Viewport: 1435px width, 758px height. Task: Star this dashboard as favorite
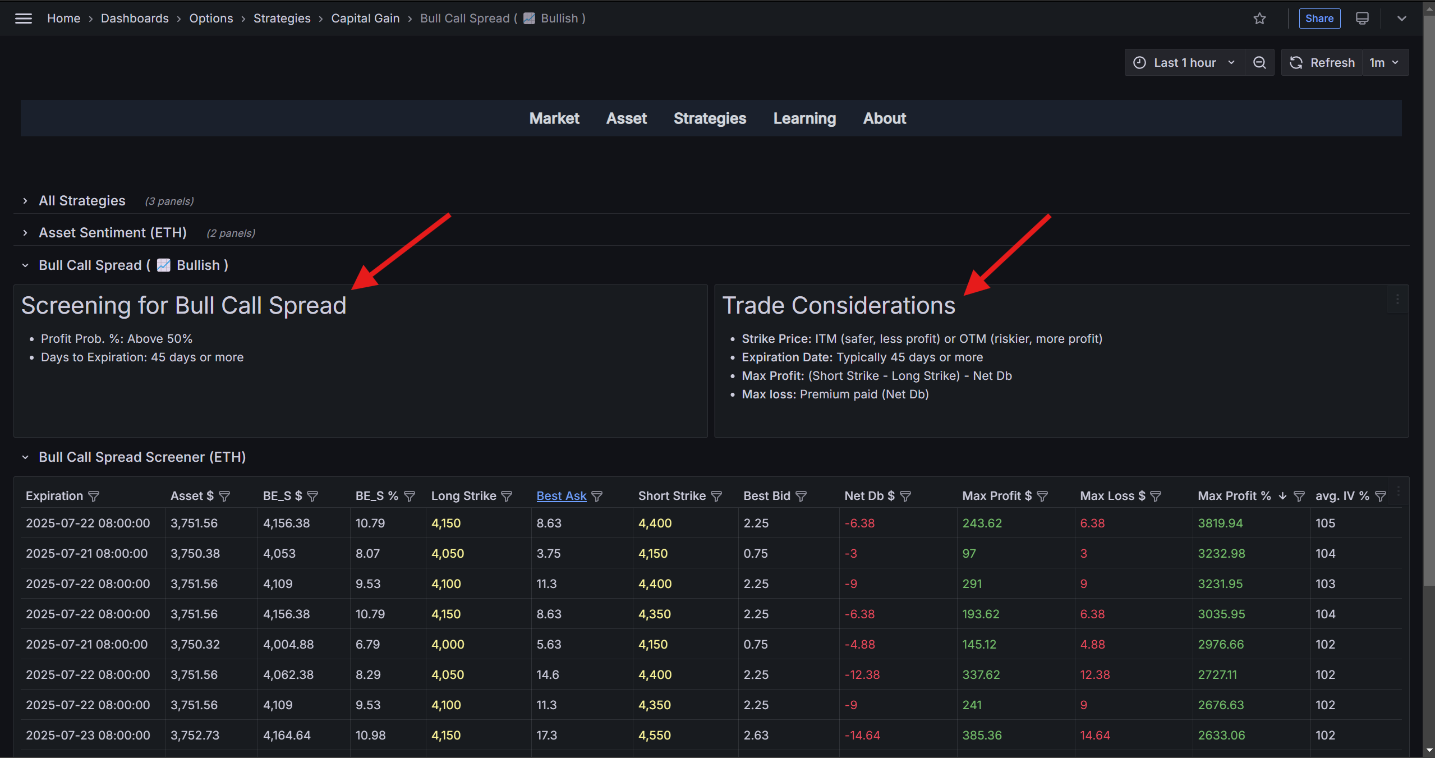click(1259, 19)
